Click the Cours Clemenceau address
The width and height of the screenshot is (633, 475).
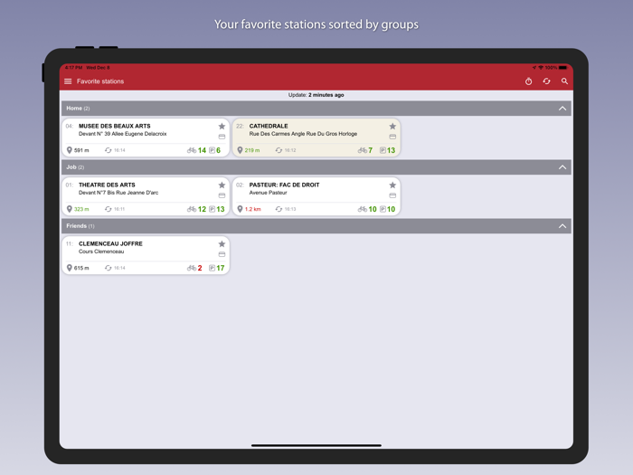coord(101,252)
